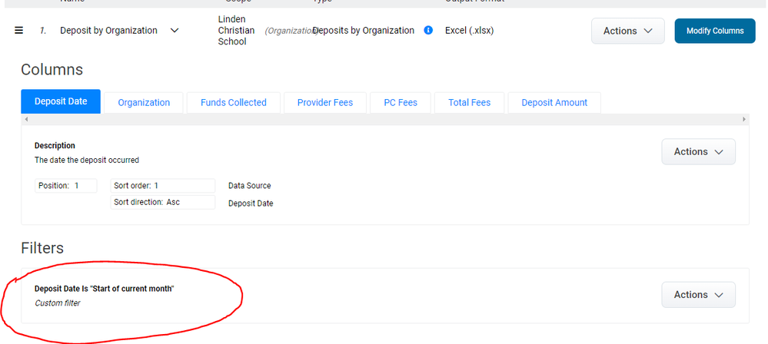This screenshot has width=768, height=344.
Task: Select the Deposit Date tab
Action: 61,102
